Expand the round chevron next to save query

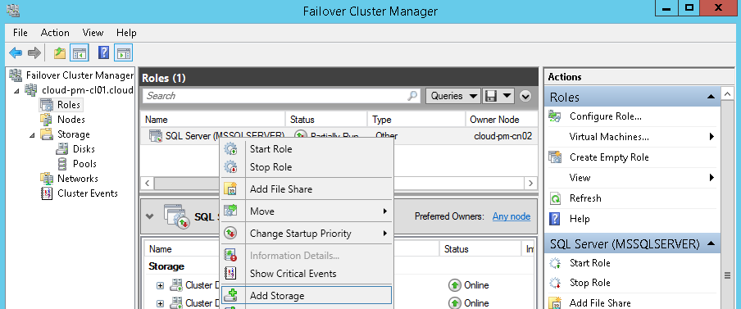click(525, 97)
